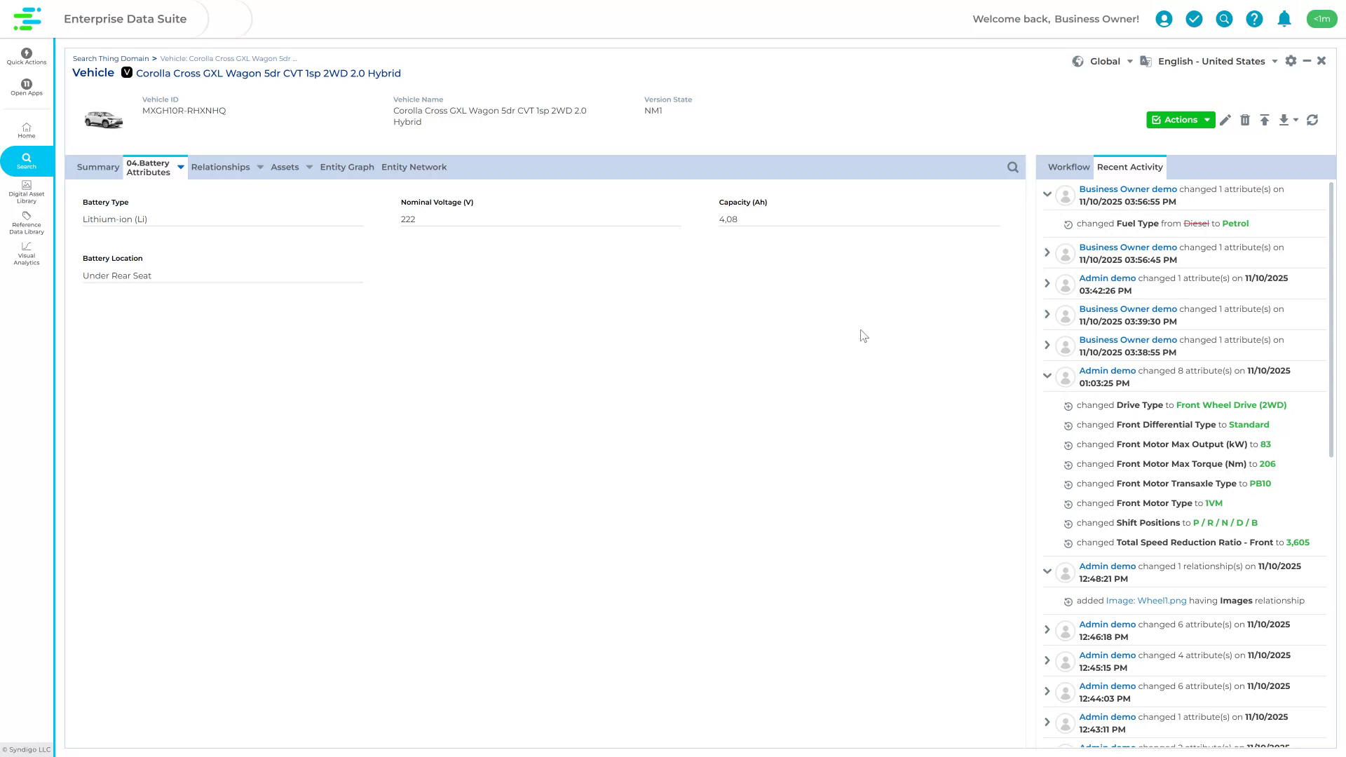This screenshot has width=1346, height=757.
Task: Open the English - United States locale dropdown
Action: coord(1274,61)
